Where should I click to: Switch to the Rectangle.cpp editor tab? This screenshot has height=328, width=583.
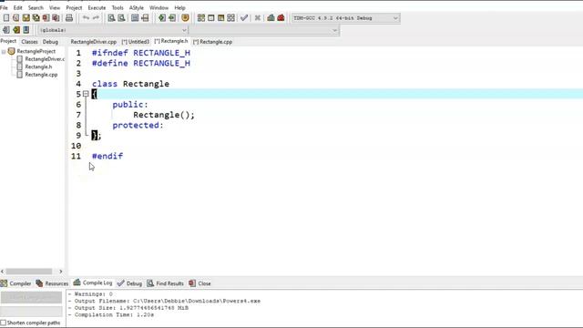coord(212,42)
